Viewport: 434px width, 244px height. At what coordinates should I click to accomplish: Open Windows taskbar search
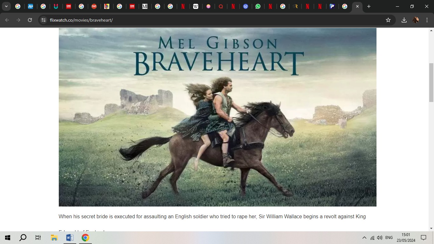pos(23,238)
